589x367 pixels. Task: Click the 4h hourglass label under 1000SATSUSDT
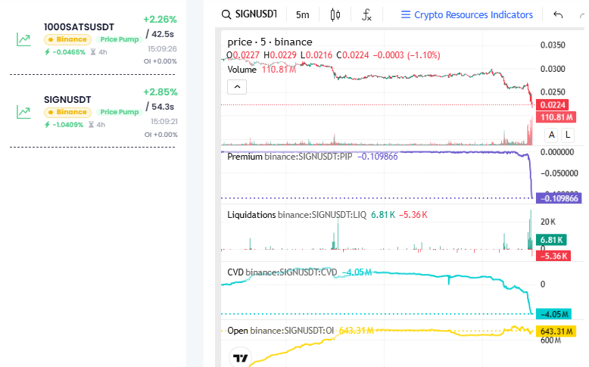click(99, 52)
